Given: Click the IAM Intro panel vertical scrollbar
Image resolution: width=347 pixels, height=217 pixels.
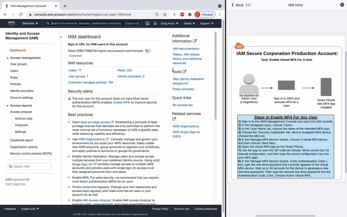Looking at the screenshot, I should pyautogui.click(x=346, y=112).
